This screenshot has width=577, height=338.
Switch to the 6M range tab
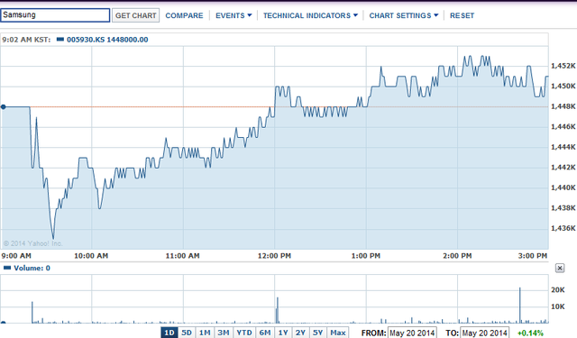[x=265, y=333]
